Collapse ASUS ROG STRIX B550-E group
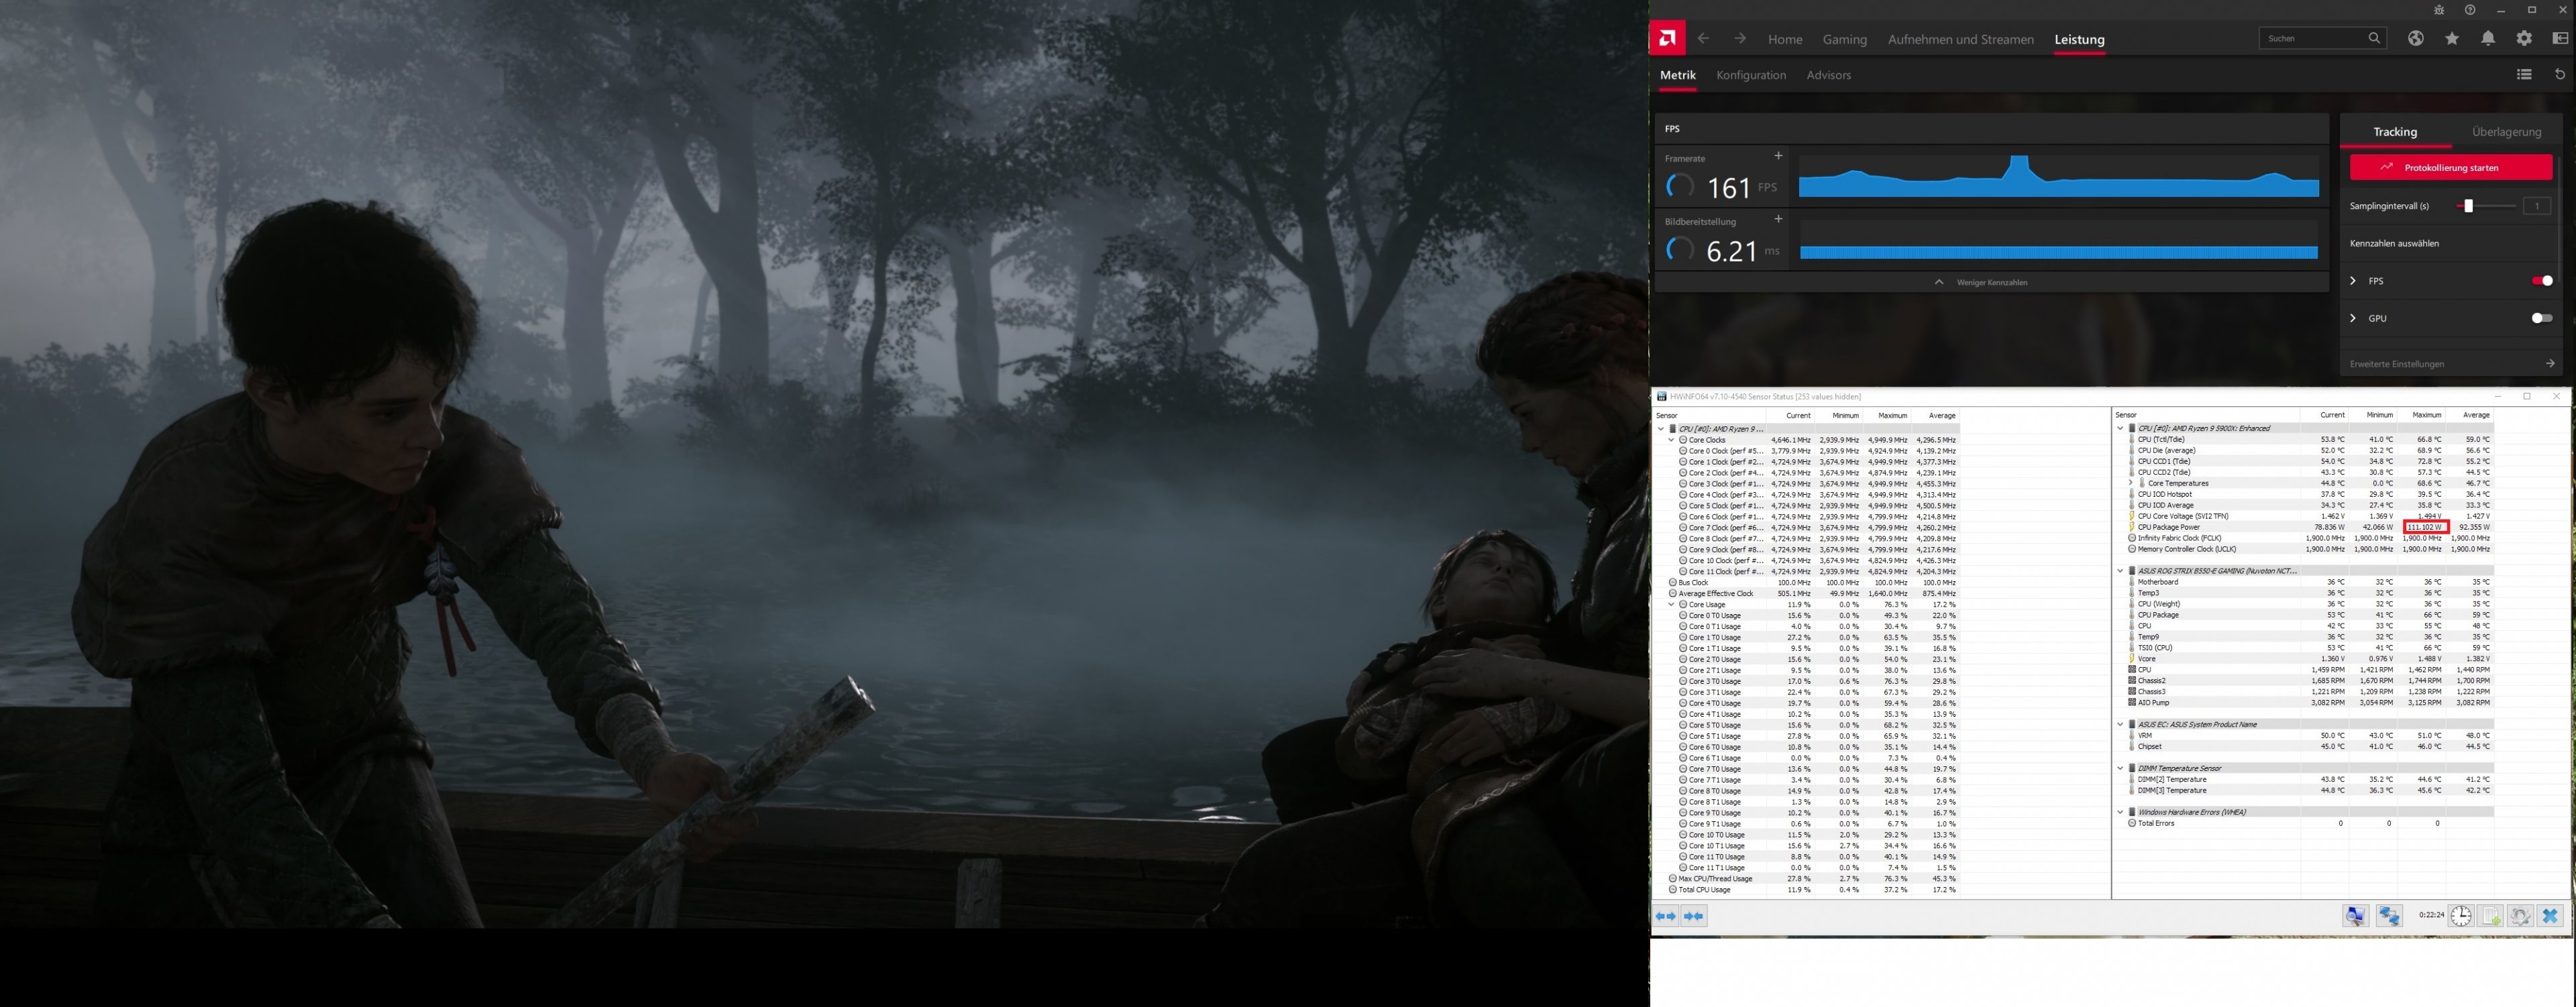 2120,571
